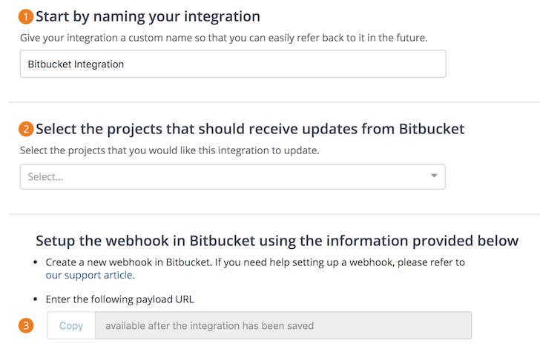
Task: Click the "Select the projects" section heading
Action: (250, 130)
